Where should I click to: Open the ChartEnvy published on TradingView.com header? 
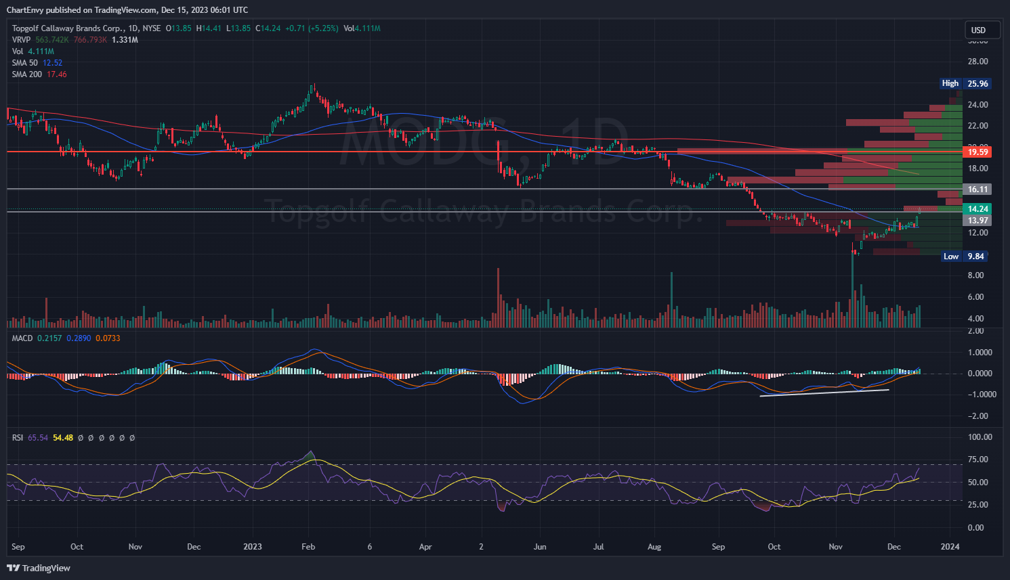click(x=127, y=10)
